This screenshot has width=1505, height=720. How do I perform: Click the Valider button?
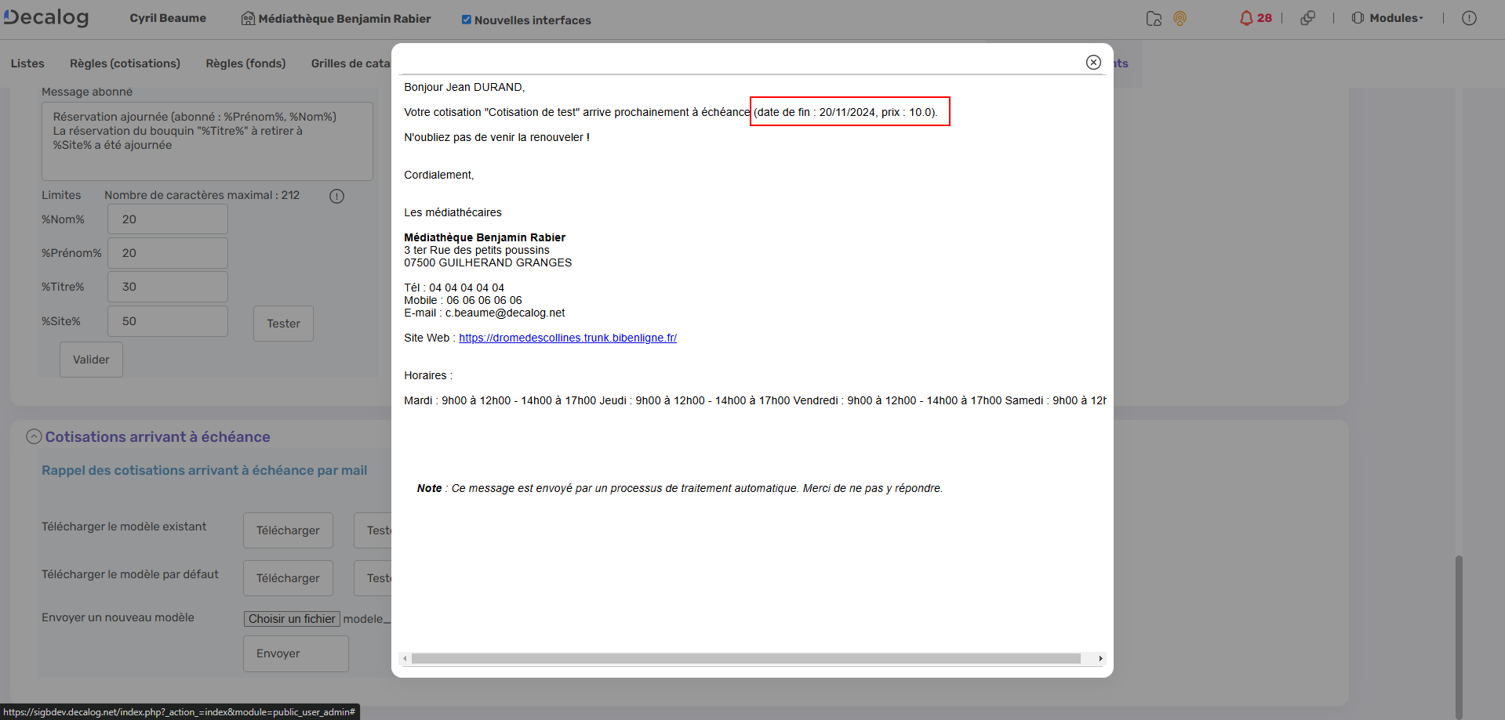[x=90, y=359]
